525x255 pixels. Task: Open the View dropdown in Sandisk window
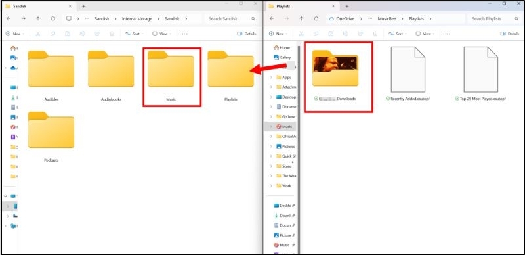[x=161, y=34]
